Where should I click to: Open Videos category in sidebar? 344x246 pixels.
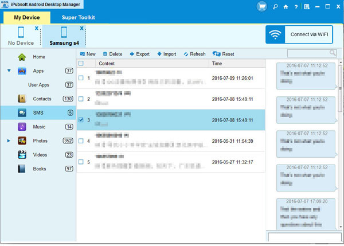(x=40, y=155)
